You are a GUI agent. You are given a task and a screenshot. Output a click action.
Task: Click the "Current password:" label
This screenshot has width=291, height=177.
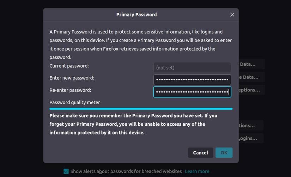coord(69,66)
